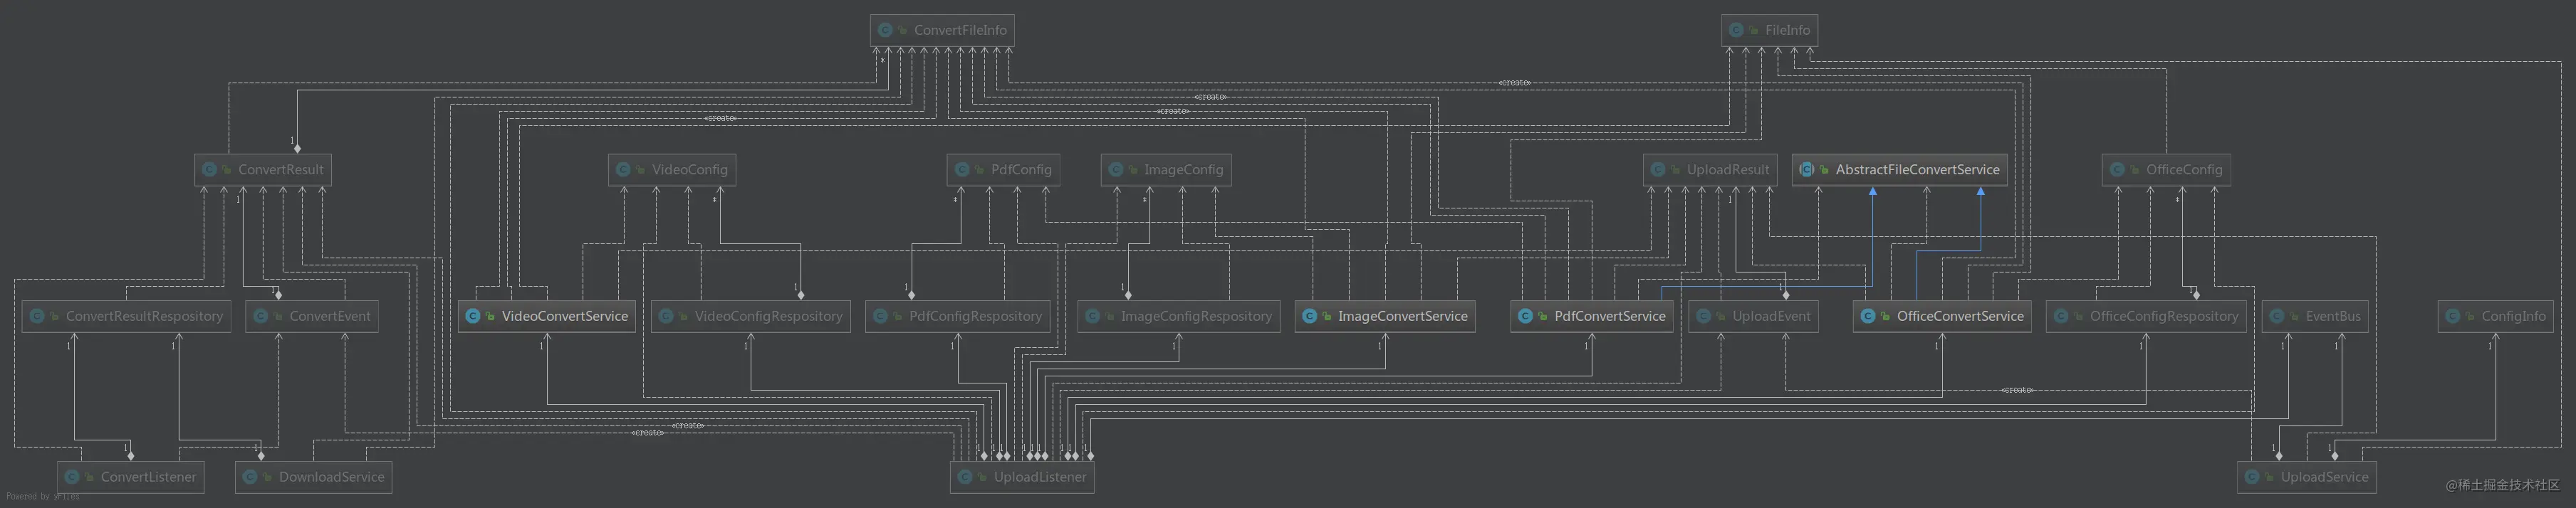Viewport: 2576px width, 508px height.
Task: Click the class icon of FileInfo node
Action: coord(1736,30)
